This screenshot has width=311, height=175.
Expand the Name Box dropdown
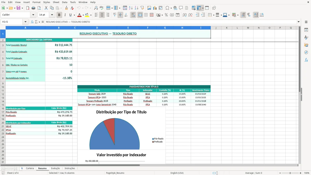[x=25, y=22]
